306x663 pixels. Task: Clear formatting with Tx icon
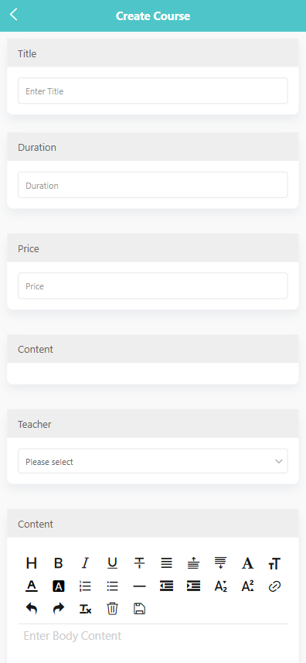point(85,609)
